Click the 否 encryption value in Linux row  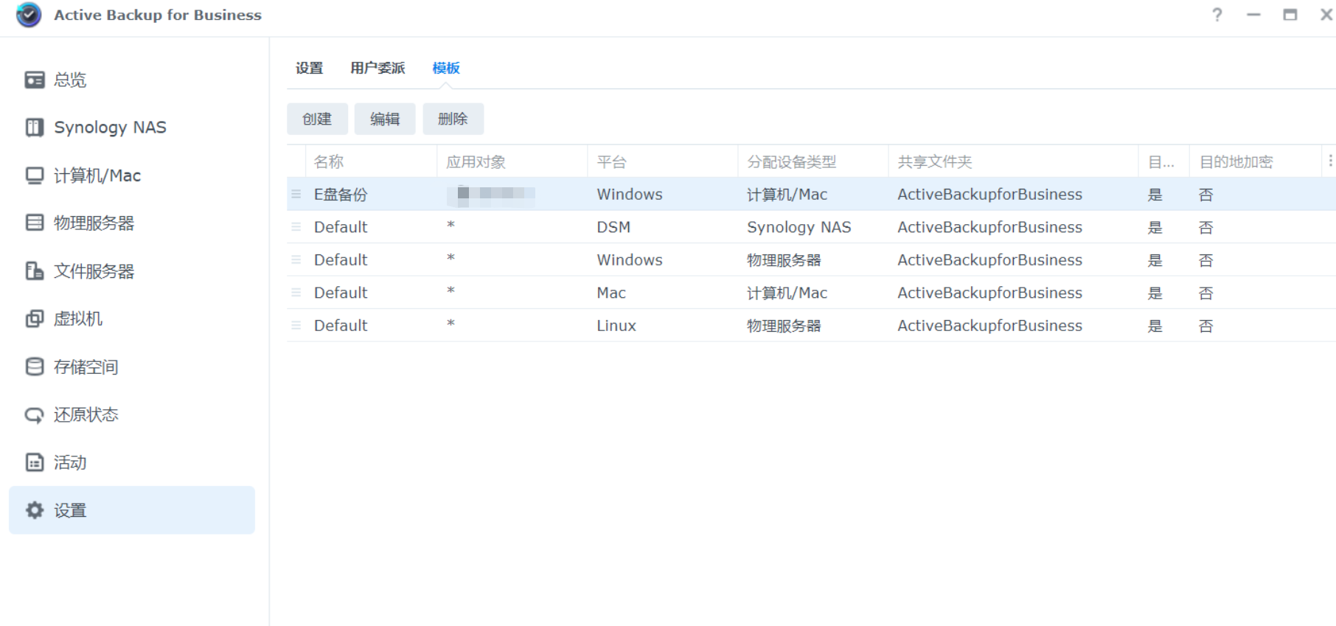[x=1205, y=326]
